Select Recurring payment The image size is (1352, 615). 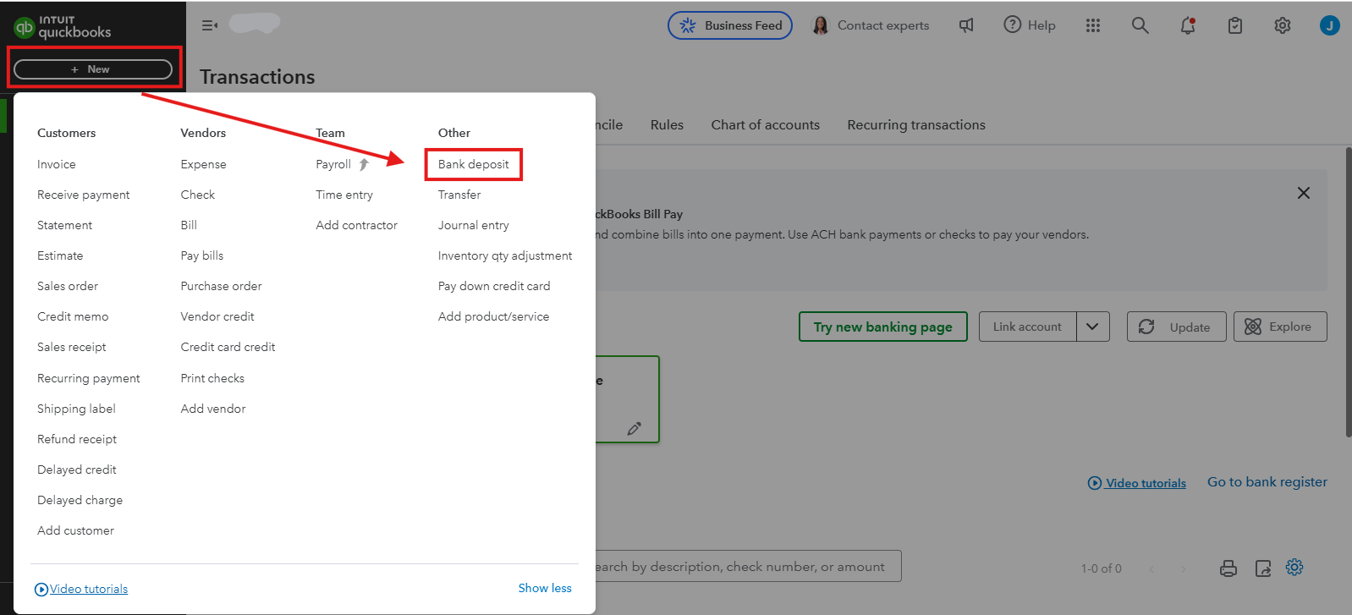pos(89,378)
